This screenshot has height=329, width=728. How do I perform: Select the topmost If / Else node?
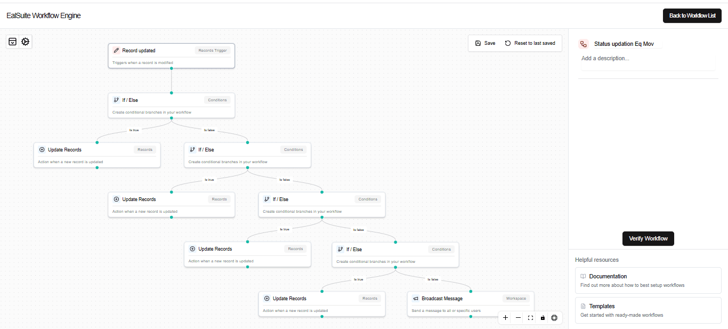pos(171,106)
